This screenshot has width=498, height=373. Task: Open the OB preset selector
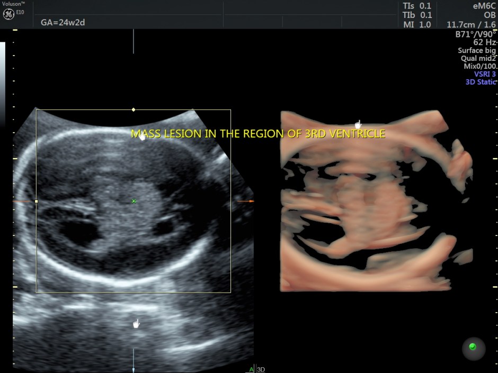coord(490,15)
